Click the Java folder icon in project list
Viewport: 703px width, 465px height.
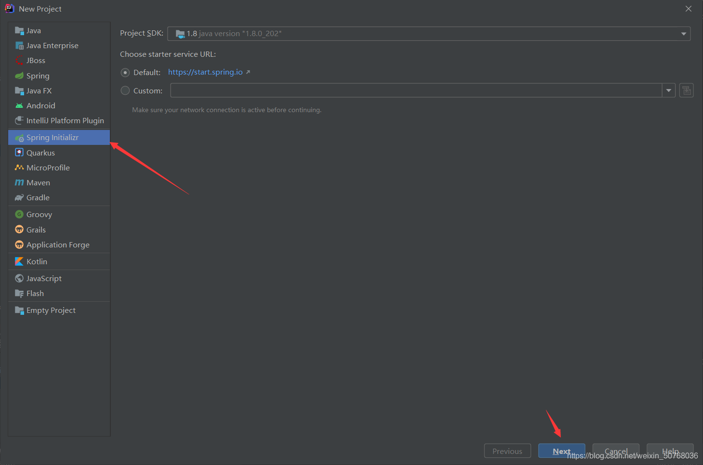pos(19,31)
